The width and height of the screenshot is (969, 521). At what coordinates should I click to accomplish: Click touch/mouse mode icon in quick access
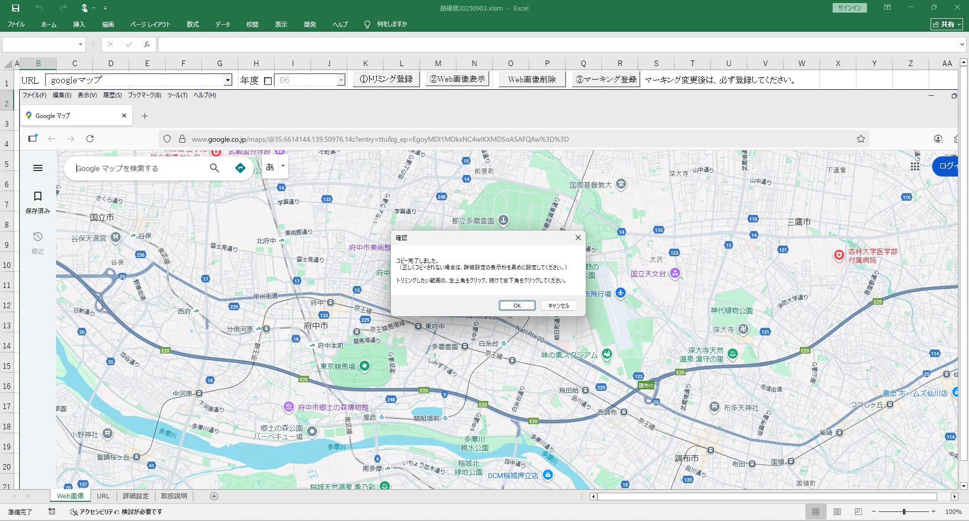point(85,8)
